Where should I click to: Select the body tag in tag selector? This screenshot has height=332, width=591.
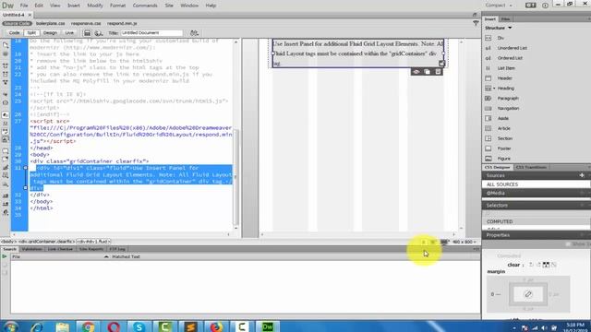point(8,242)
